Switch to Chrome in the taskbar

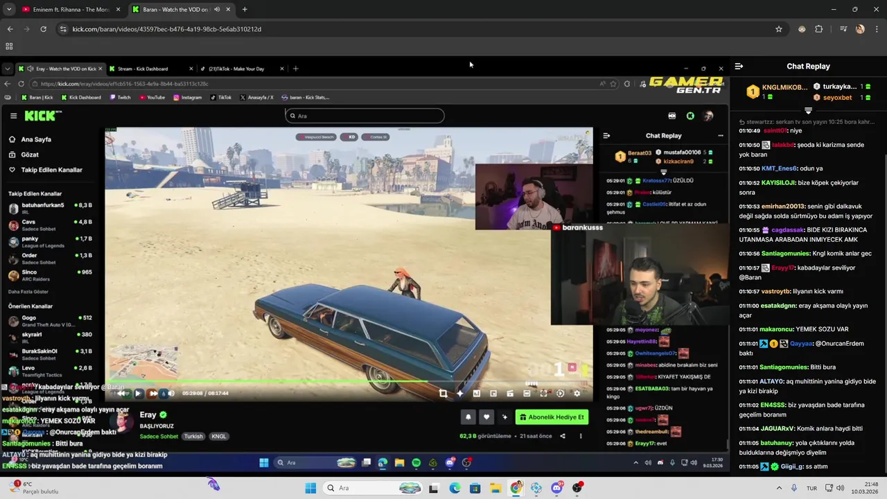tap(516, 488)
